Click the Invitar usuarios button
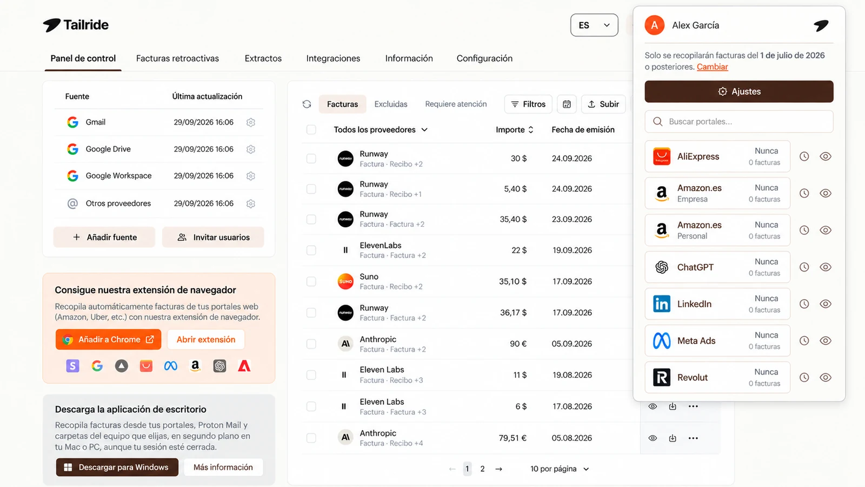Screen dimensions: 865x487 213,237
